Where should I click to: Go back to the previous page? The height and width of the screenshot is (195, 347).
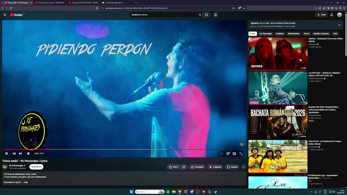pyautogui.click(x=3, y=8)
